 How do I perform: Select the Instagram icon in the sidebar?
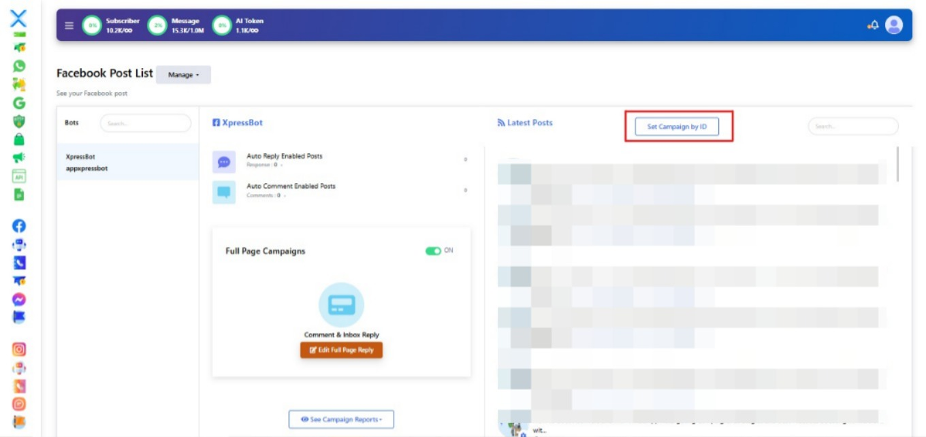[19, 349]
